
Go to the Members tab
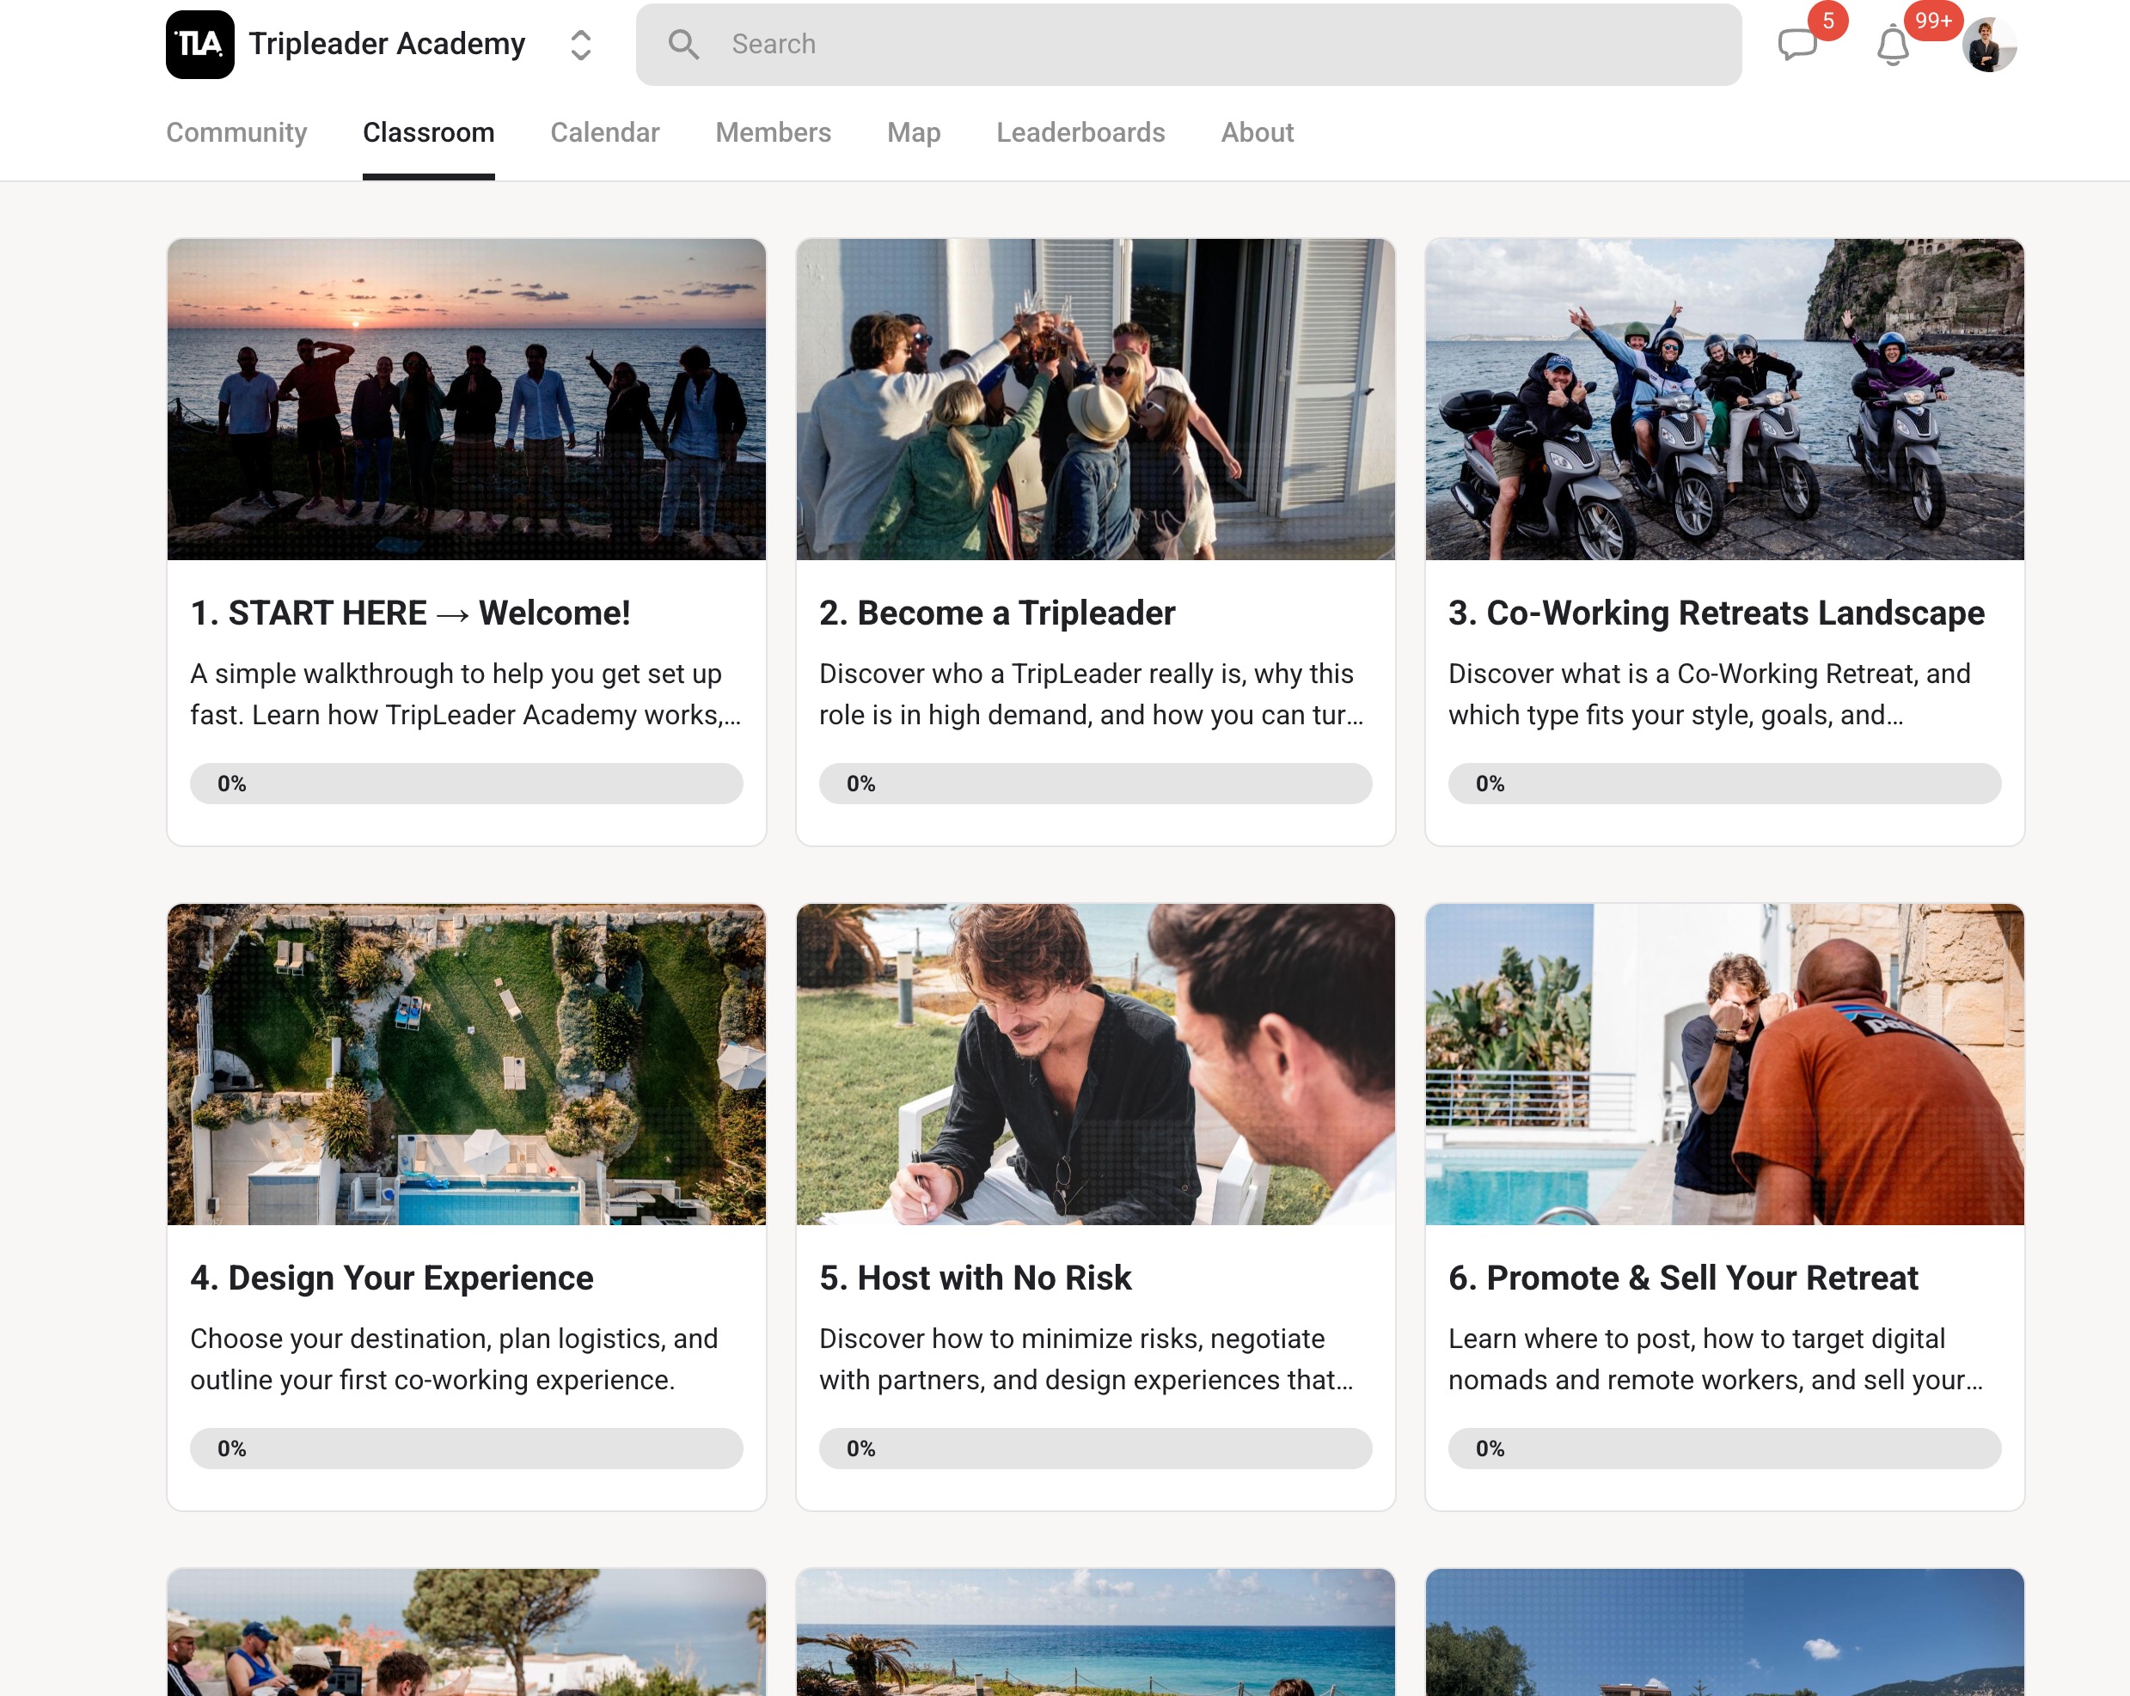[x=773, y=132]
